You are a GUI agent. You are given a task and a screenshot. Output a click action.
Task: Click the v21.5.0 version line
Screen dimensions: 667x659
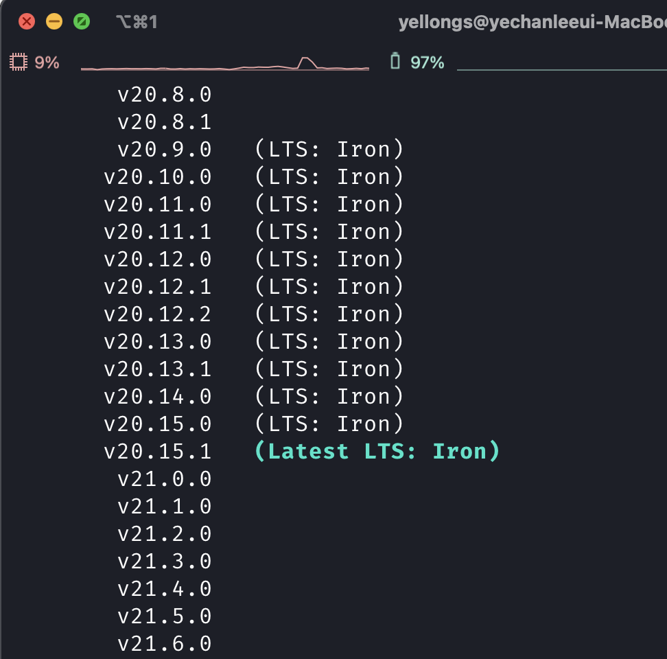pos(165,616)
